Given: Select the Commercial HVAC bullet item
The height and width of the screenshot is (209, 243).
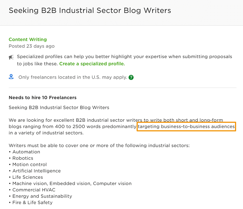Looking at the screenshot, I should [34, 190].
